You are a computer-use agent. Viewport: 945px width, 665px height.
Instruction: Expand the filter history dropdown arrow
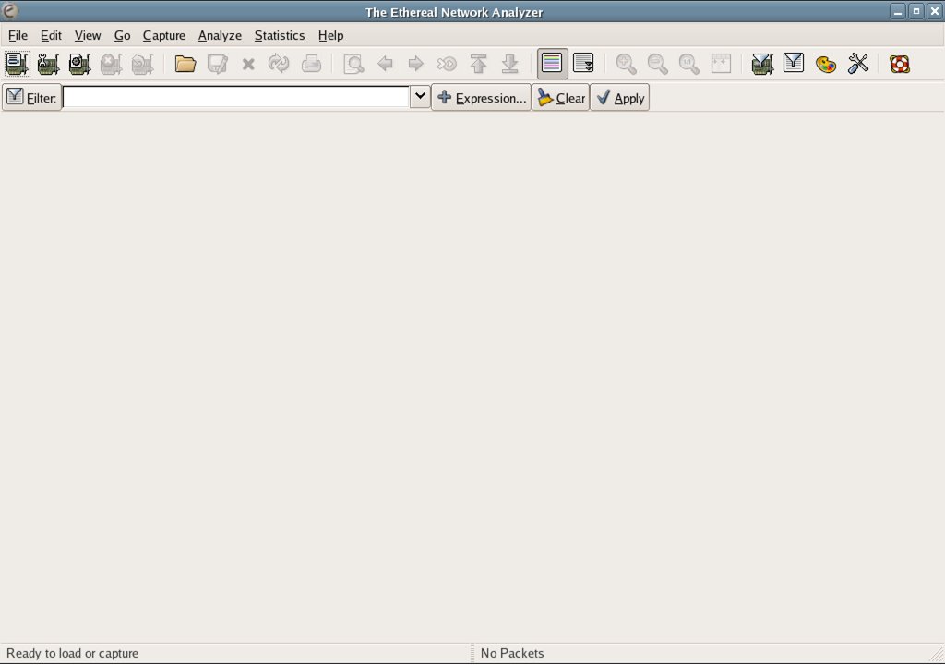click(420, 97)
